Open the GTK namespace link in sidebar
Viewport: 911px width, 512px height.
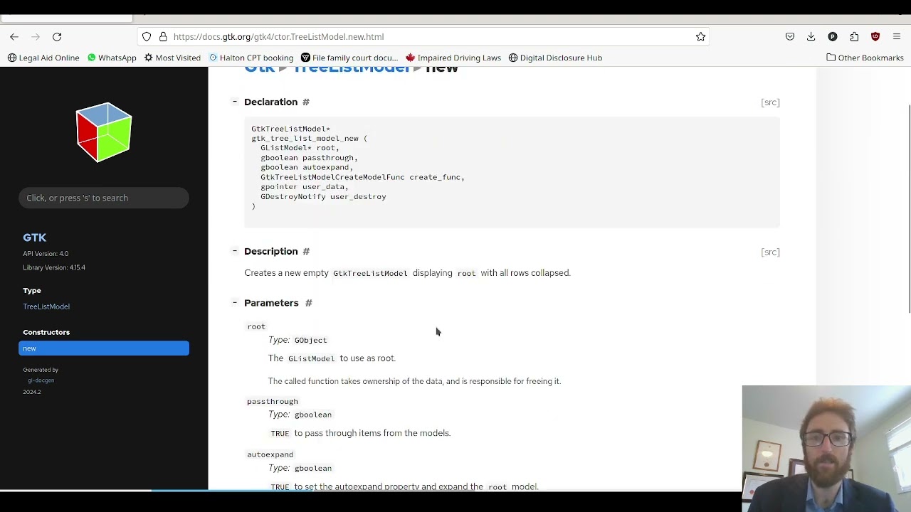(x=34, y=238)
